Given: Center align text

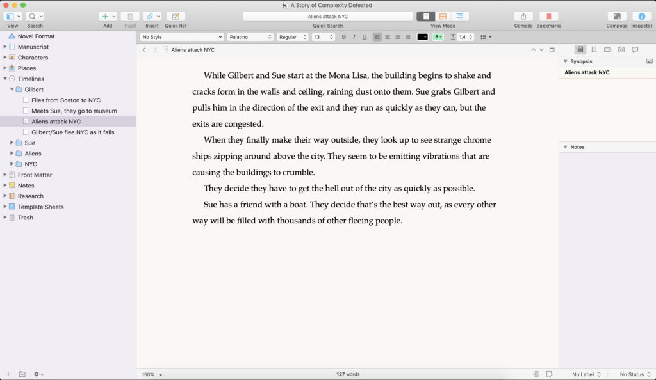Looking at the screenshot, I should (x=388, y=36).
